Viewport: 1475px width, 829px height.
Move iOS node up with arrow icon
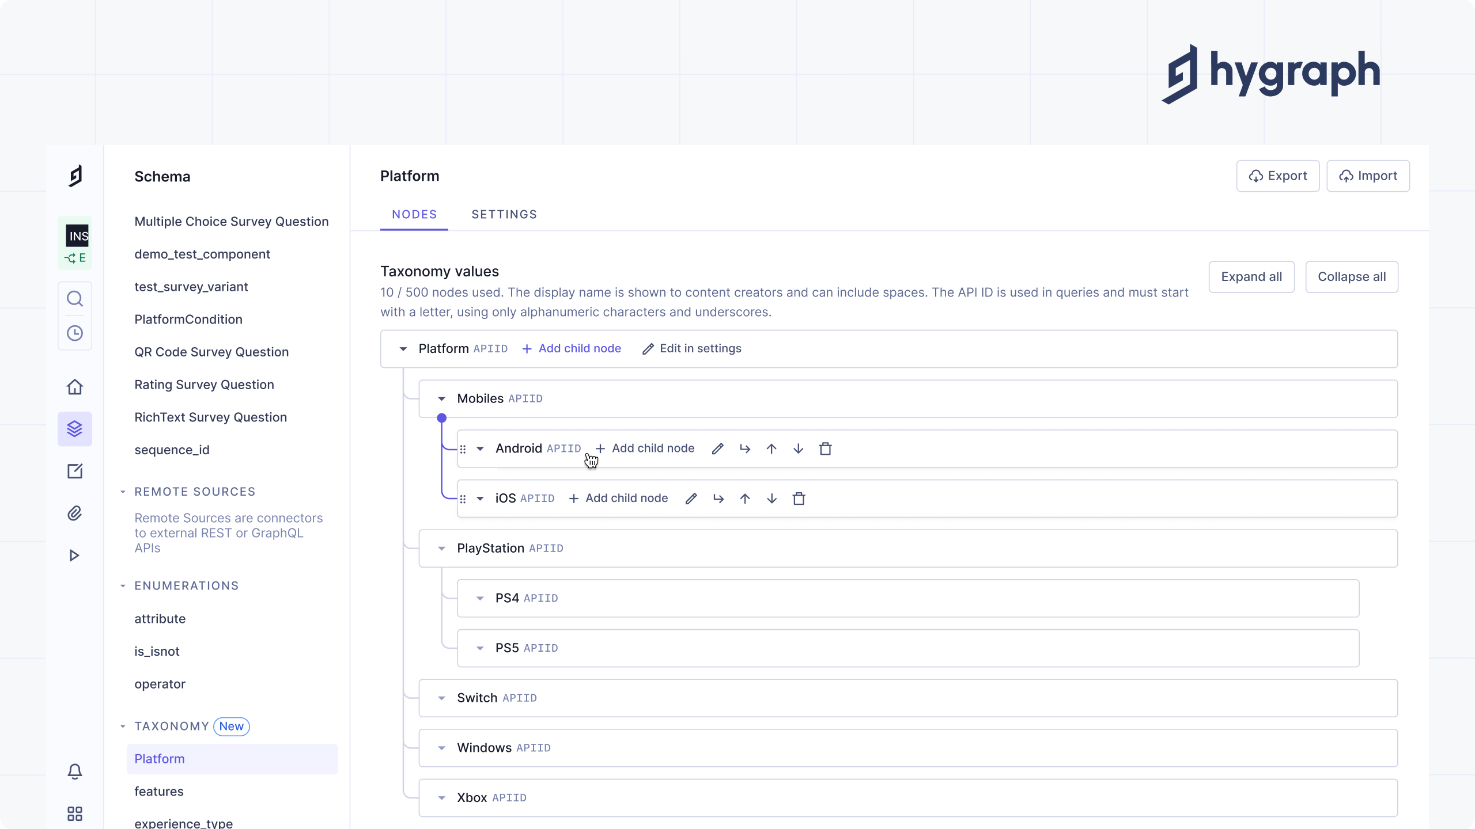(x=745, y=499)
